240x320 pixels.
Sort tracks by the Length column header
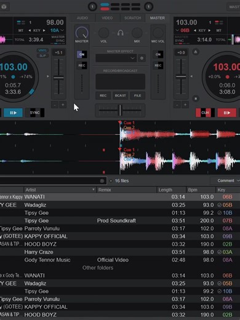(x=171, y=190)
